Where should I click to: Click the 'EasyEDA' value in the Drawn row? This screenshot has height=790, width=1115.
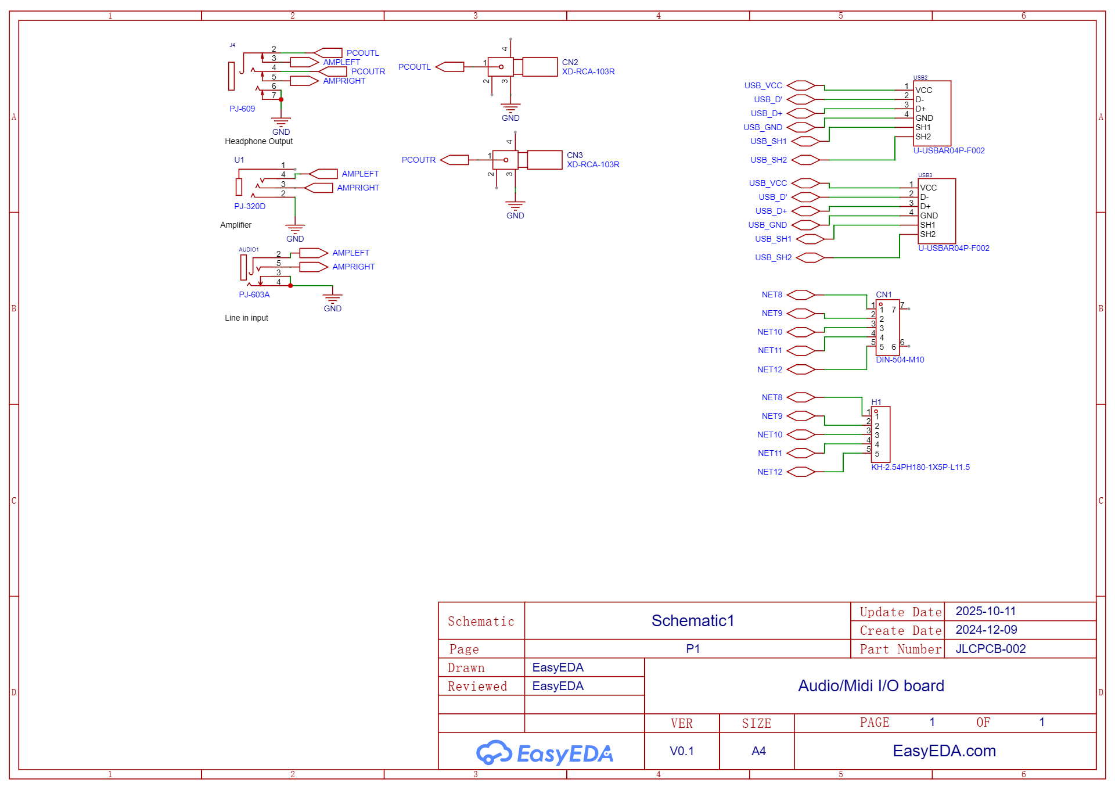tap(557, 667)
